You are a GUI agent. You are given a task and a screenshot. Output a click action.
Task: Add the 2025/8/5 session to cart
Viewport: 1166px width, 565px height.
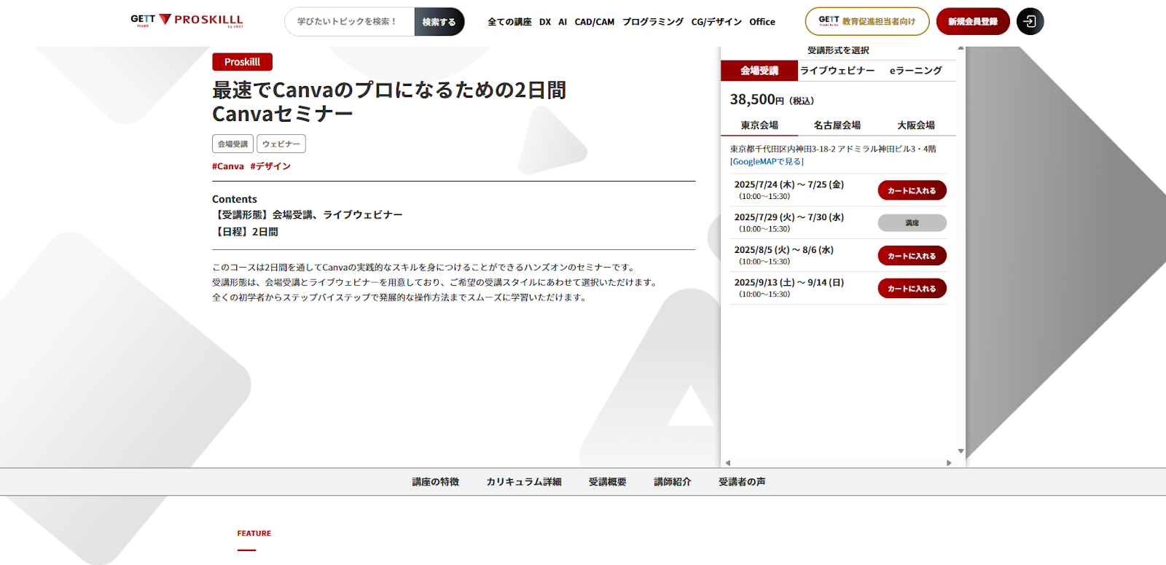coord(912,256)
